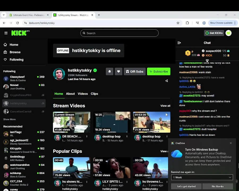
Task: Click Let's get started in OneDrive
Action: (x=186, y=186)
